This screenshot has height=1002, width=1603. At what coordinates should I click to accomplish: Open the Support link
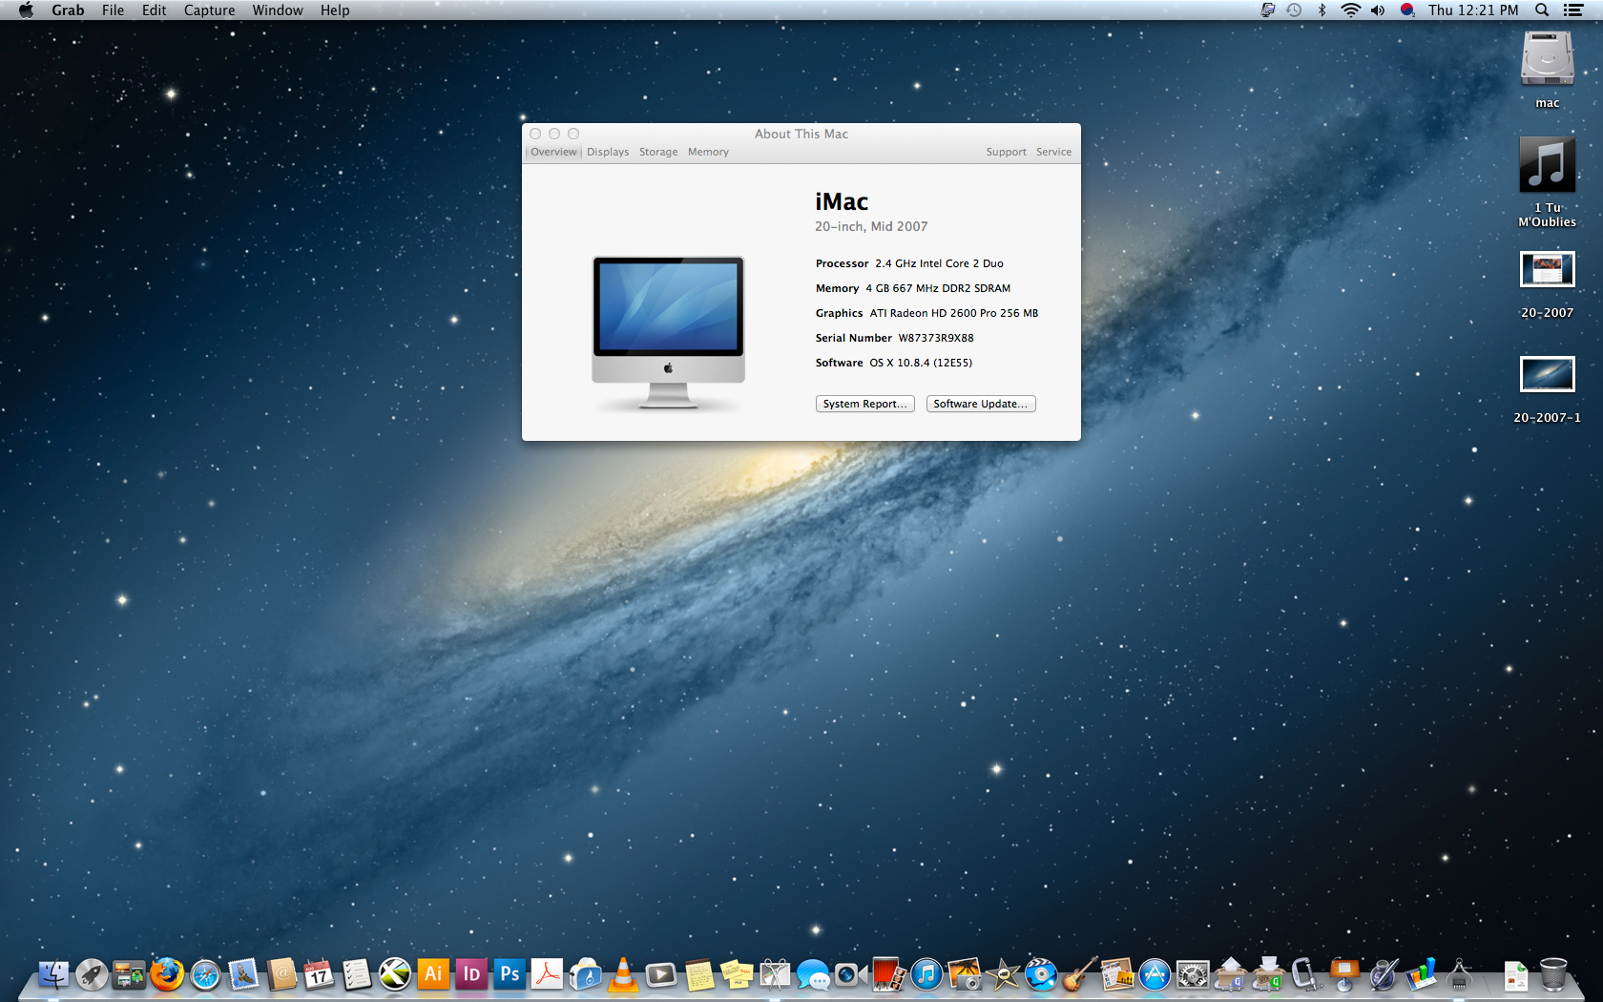tap(1006, 152)
